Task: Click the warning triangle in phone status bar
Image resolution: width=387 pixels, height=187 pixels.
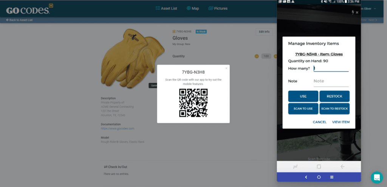Action: [293, 2]
